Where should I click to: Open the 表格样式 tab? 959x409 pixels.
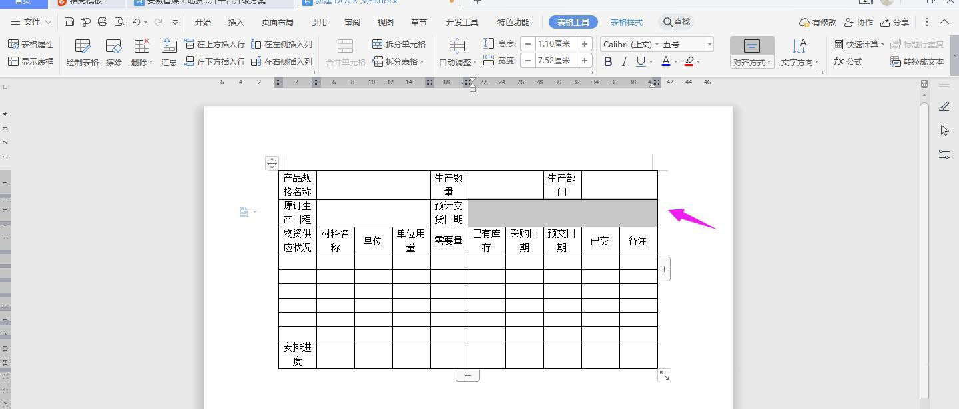(627, 22)
